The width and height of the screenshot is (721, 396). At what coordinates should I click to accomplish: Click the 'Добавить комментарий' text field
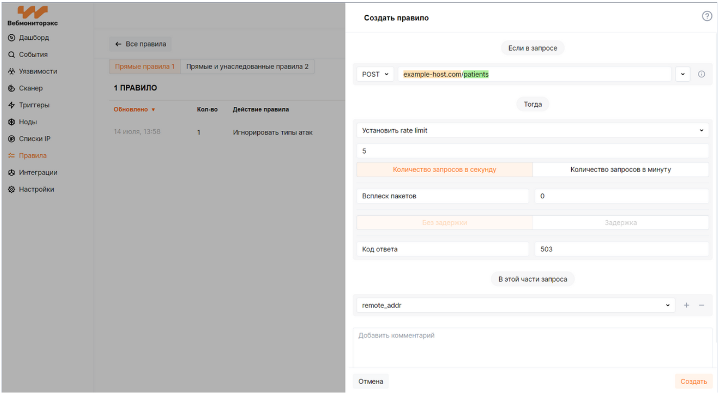[x=532, y=347]
